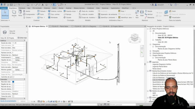Screen dimensions: 195x109
Task: Close the 3D Projeto Elétrico view tab
Action: pyautogui.click(x=47, y=26)
